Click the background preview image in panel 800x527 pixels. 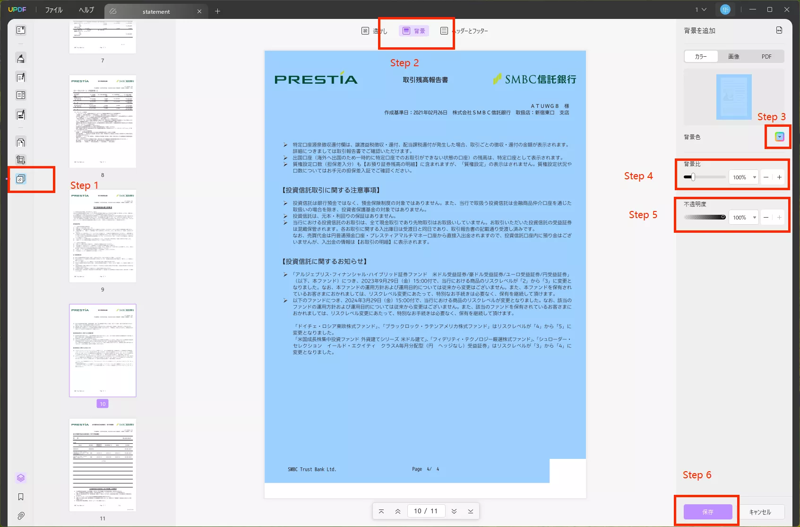[x=734, y=97]
